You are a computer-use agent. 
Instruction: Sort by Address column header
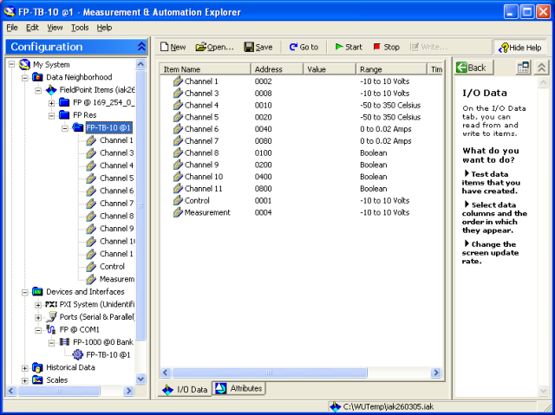(x=277, y=69)
